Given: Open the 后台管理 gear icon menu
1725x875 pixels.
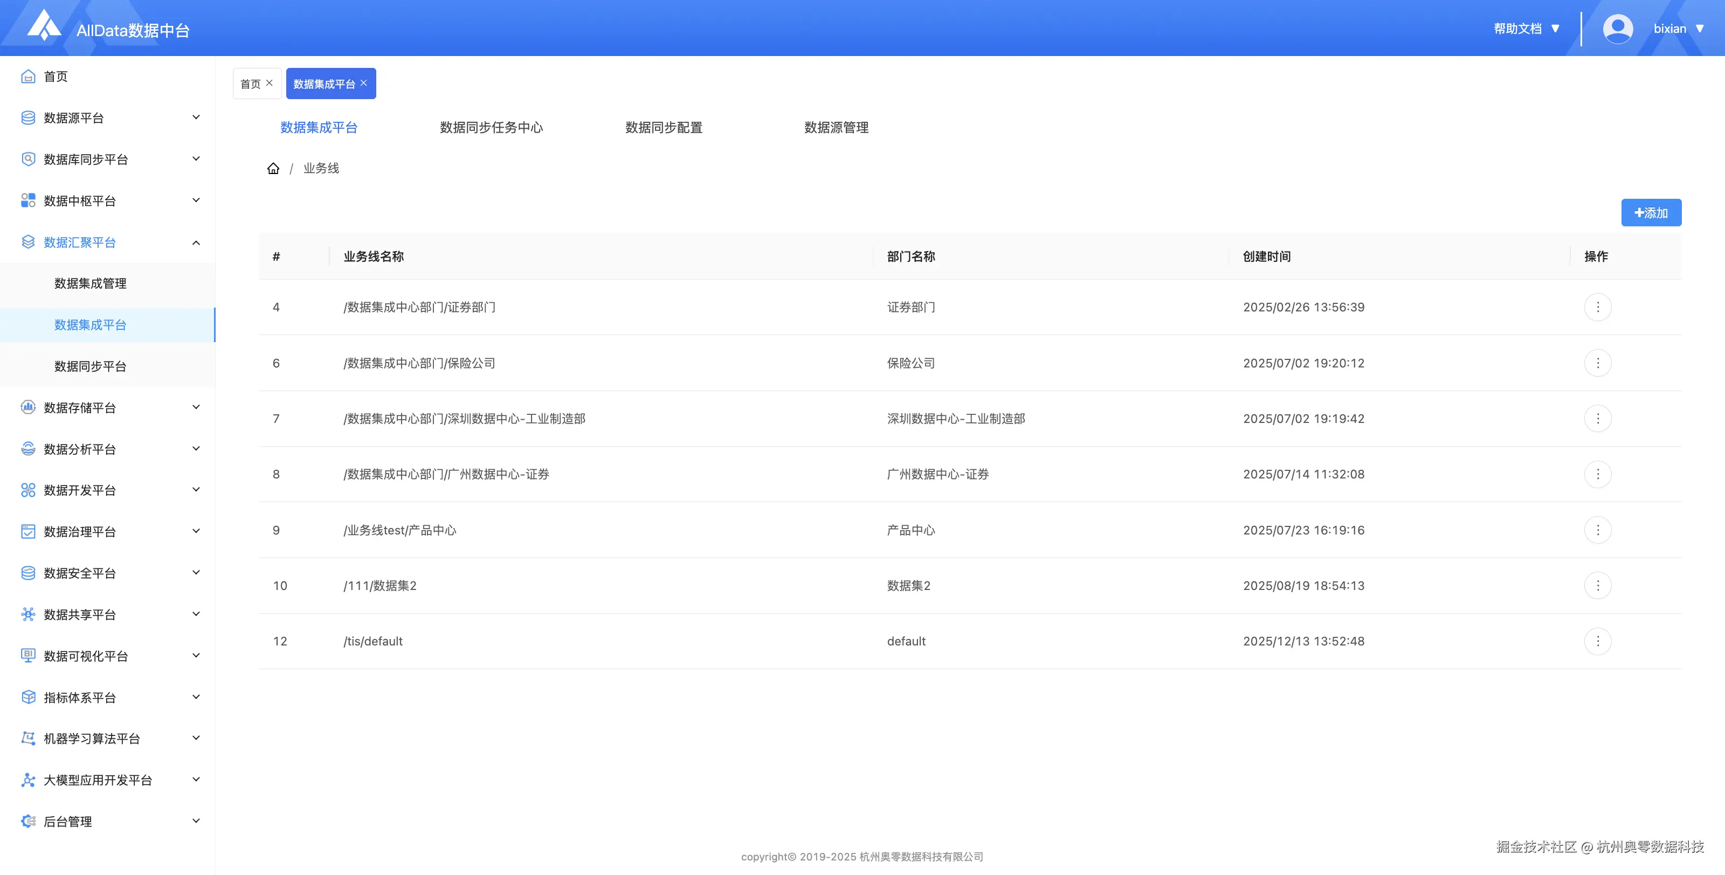Looking at the screenshot, I should click(x=28, y=822).
